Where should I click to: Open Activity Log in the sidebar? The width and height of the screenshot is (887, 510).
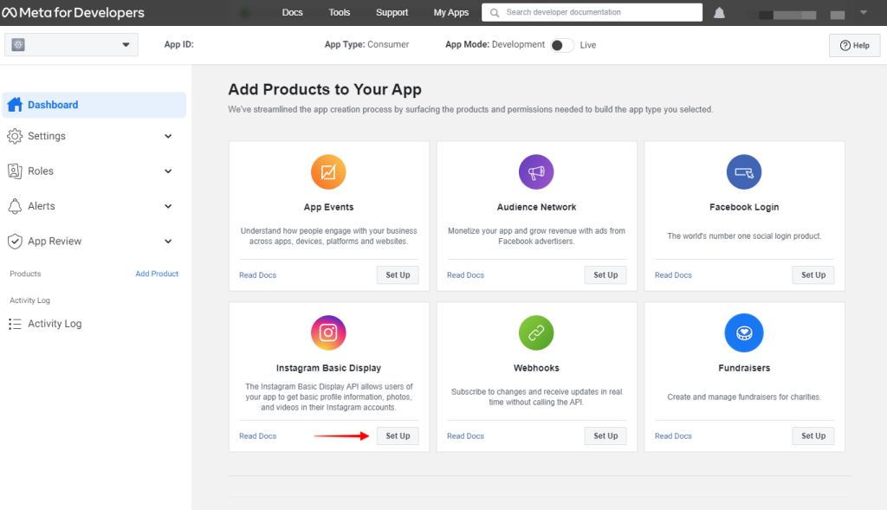point(54,324)
